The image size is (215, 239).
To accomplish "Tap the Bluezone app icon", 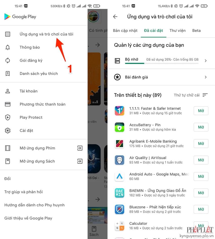I will tap(120, 209).
